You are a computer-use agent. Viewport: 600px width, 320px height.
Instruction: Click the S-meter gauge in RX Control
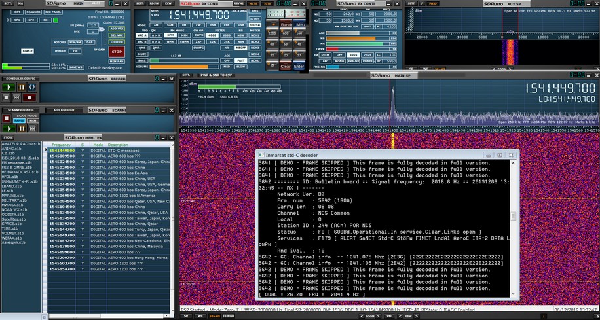point(286,13)
